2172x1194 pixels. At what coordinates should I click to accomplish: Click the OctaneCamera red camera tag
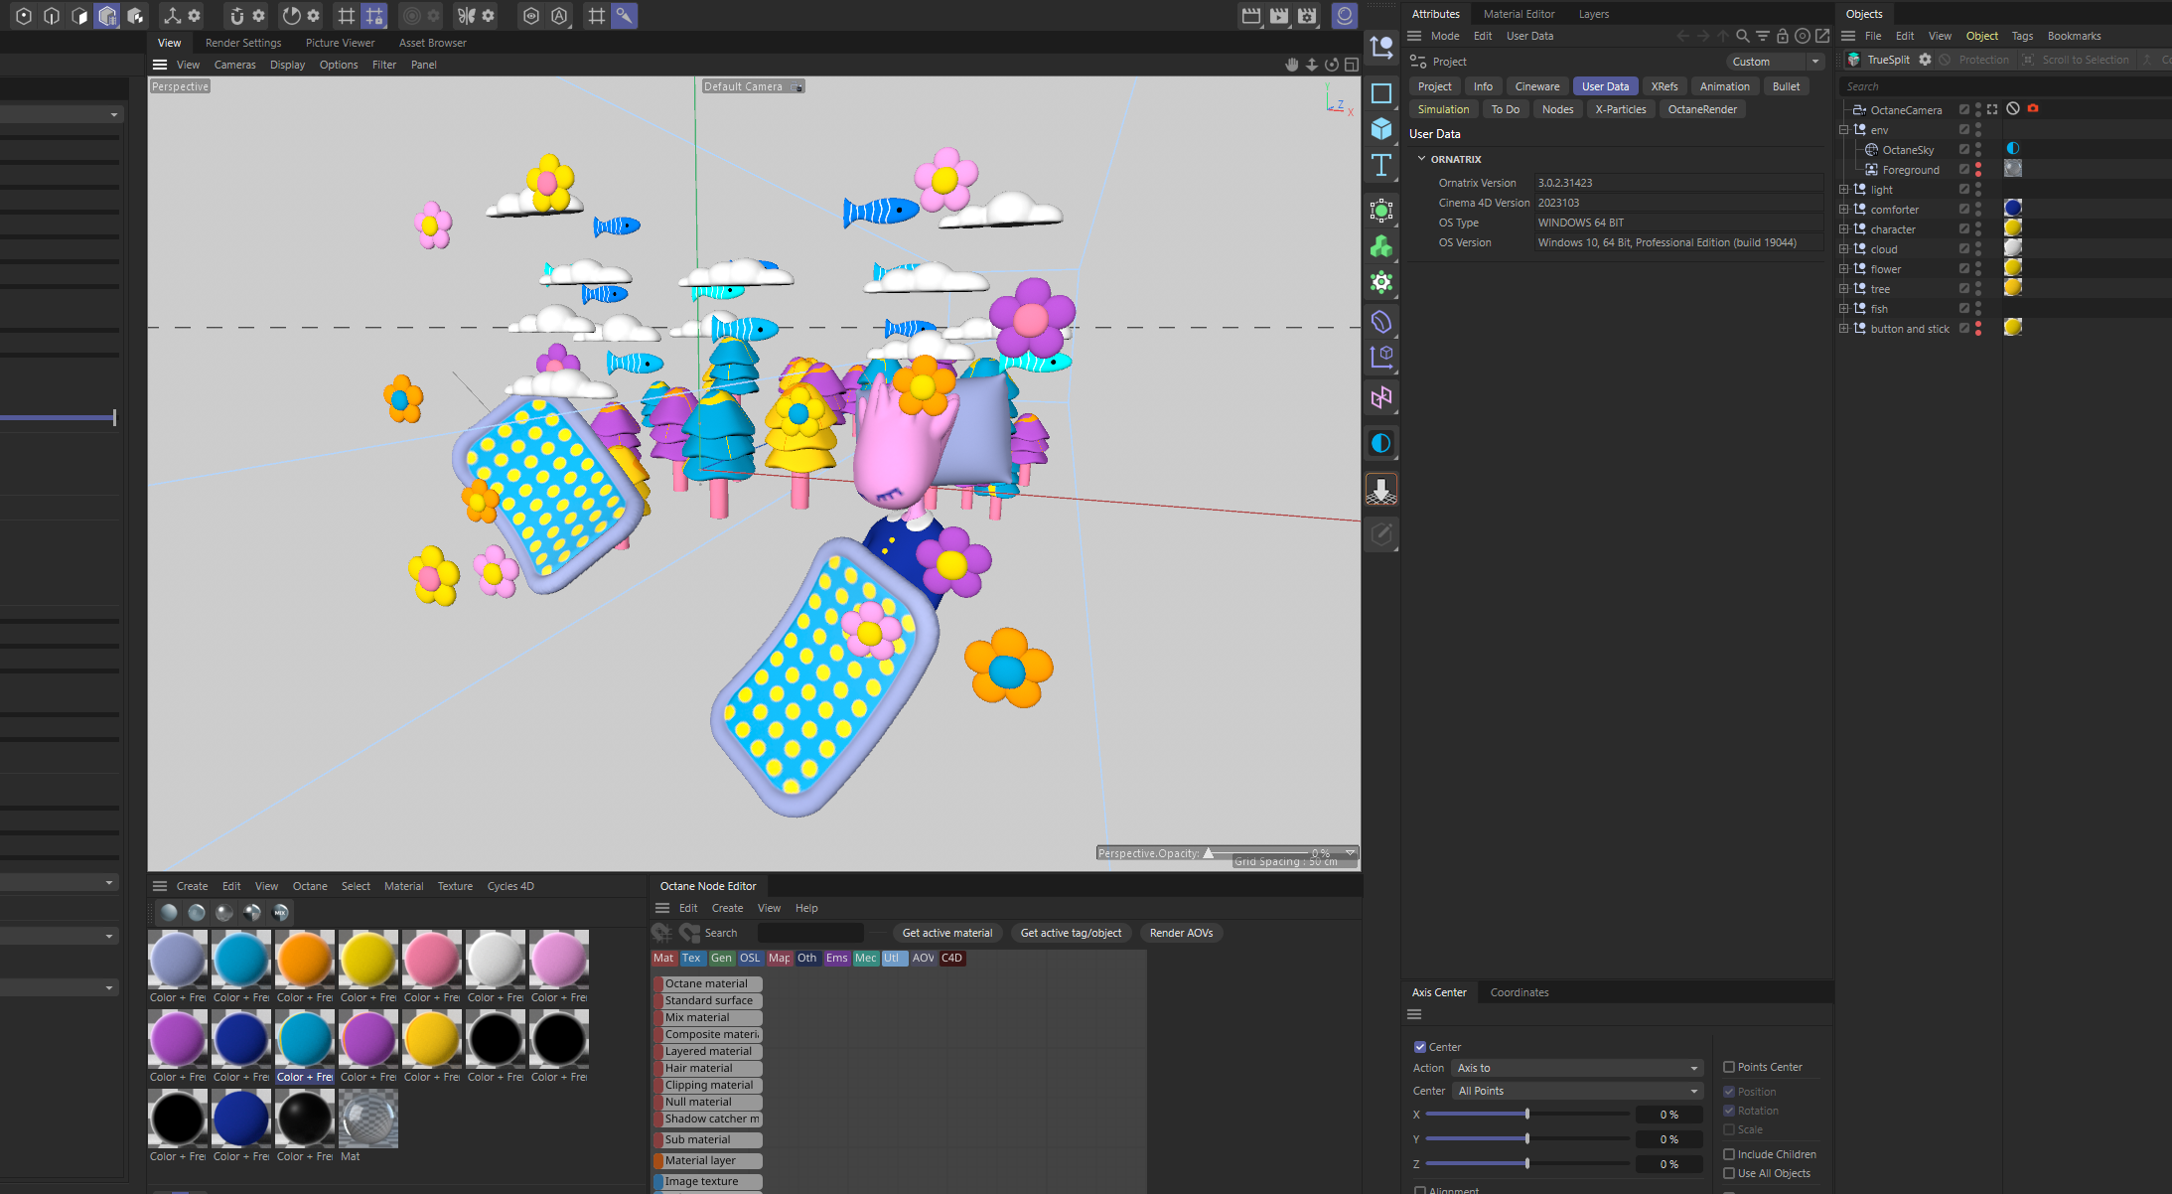(x=2033, y=108)
